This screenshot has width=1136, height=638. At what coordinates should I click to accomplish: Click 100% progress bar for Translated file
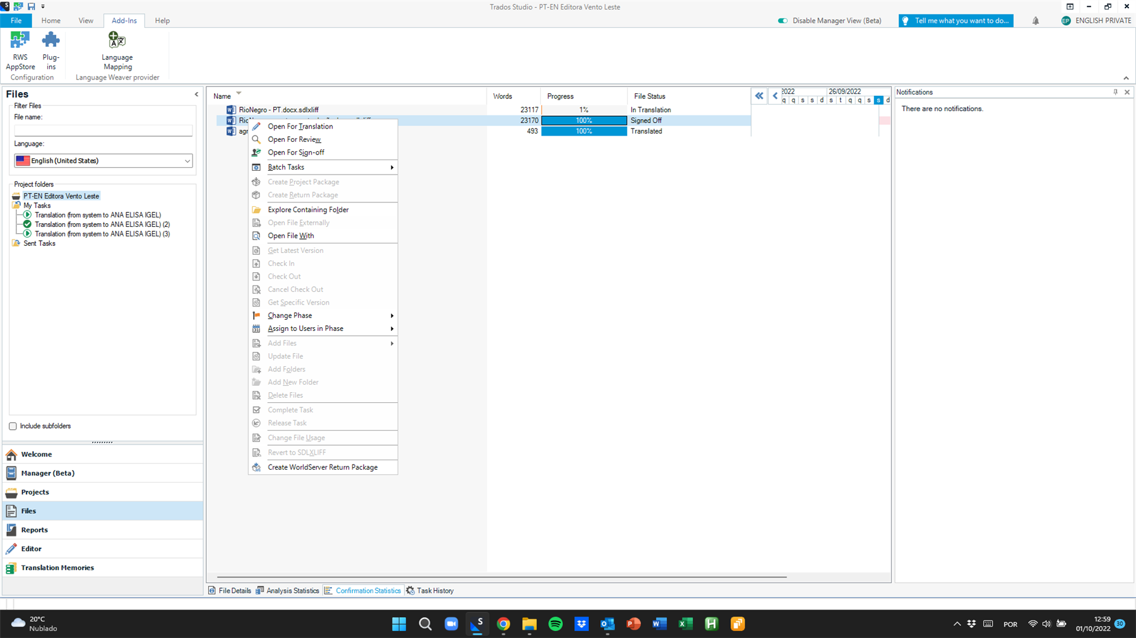[x=584, y=131]
